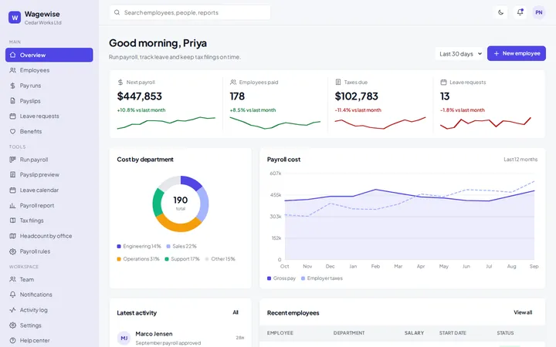
Task: Open Tax filings in the Tools section
Action: coord(49,221)
